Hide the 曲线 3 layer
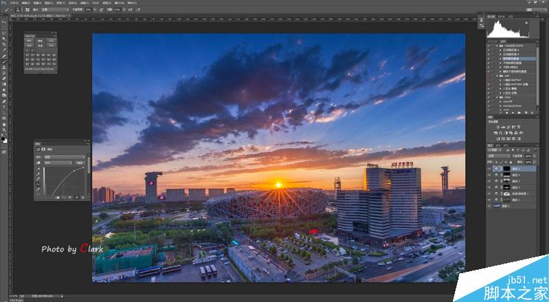 pos(489,181)
